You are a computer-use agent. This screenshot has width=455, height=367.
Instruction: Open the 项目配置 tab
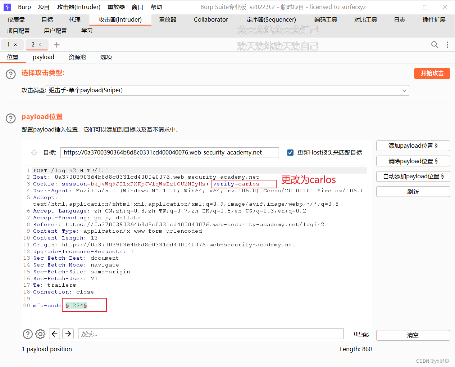coord(18,31)
